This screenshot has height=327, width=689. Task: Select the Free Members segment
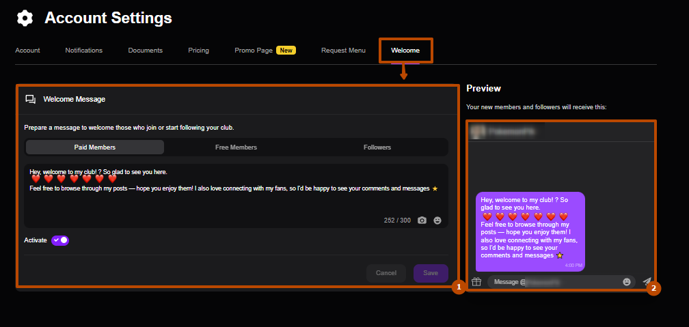pos(236,147)
